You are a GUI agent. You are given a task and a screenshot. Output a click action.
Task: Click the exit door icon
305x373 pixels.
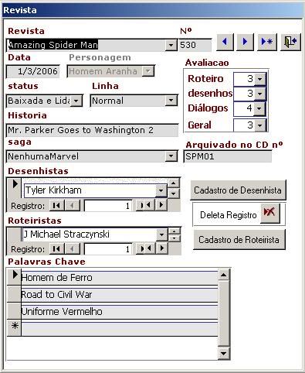pyautogui.click(x=290, y=42)
